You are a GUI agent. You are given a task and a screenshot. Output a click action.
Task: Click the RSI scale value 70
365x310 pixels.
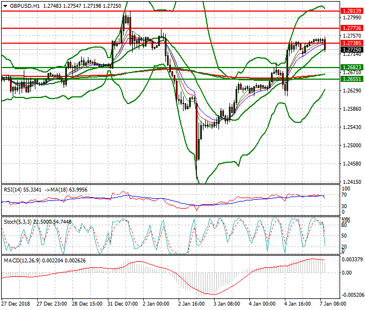[x=345, y=195]
